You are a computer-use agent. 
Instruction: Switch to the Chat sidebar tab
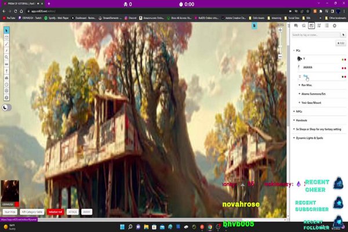296,26
